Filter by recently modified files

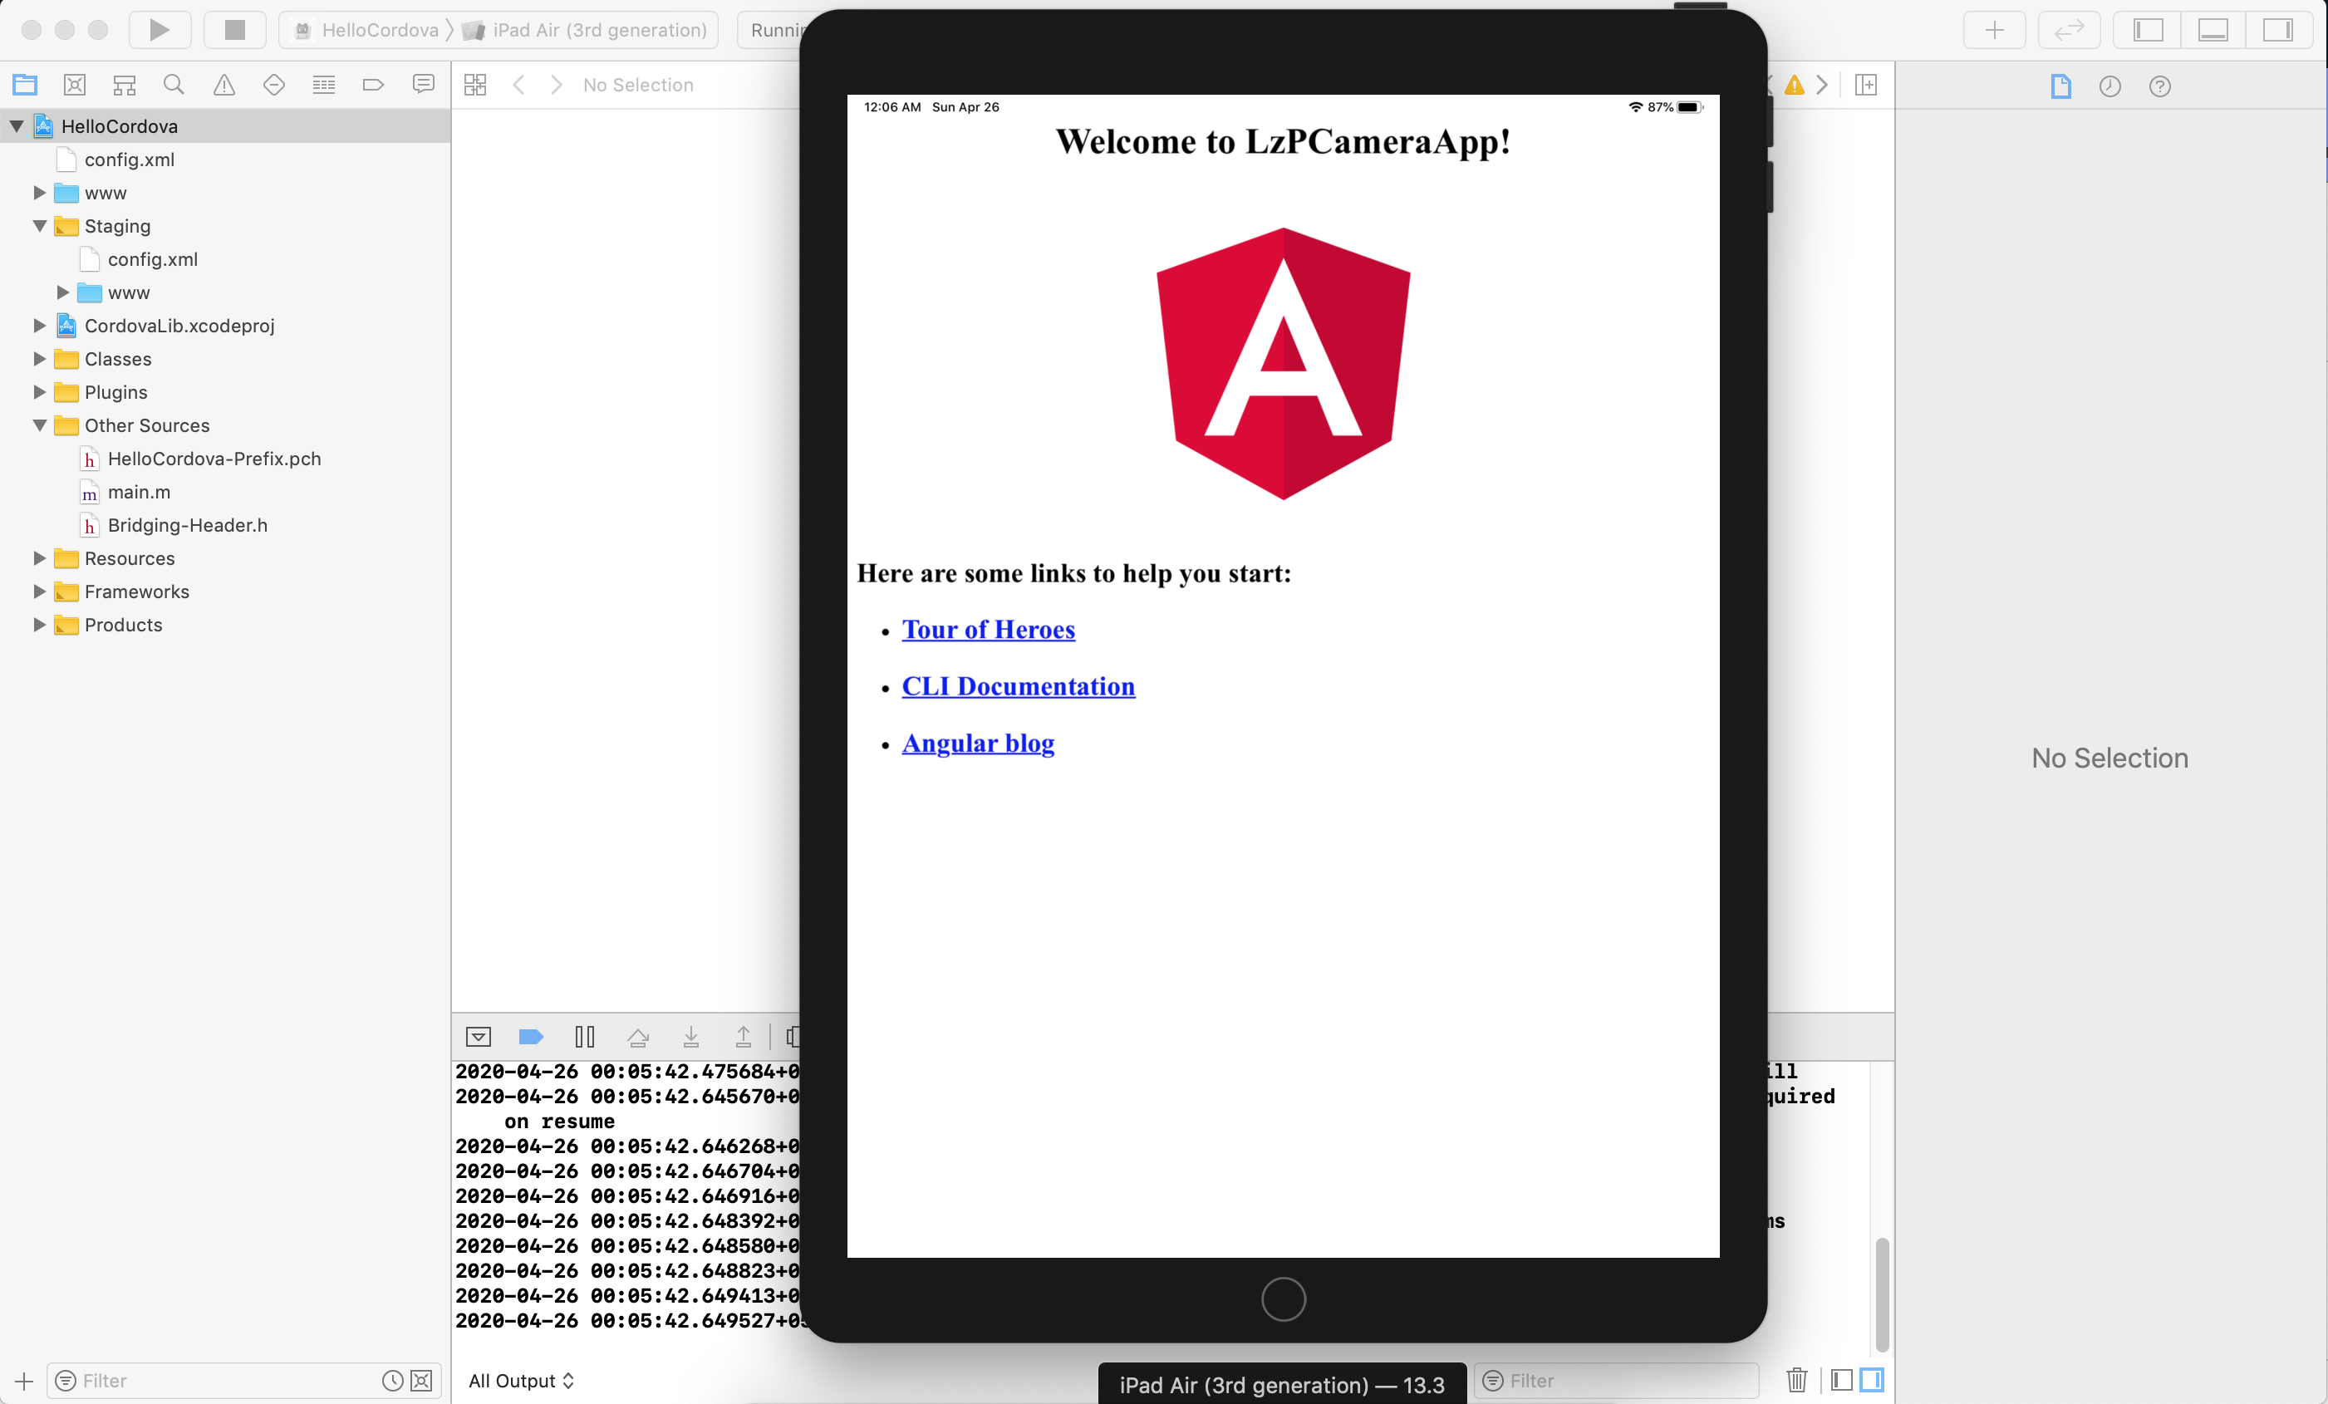click(392, 1381)
